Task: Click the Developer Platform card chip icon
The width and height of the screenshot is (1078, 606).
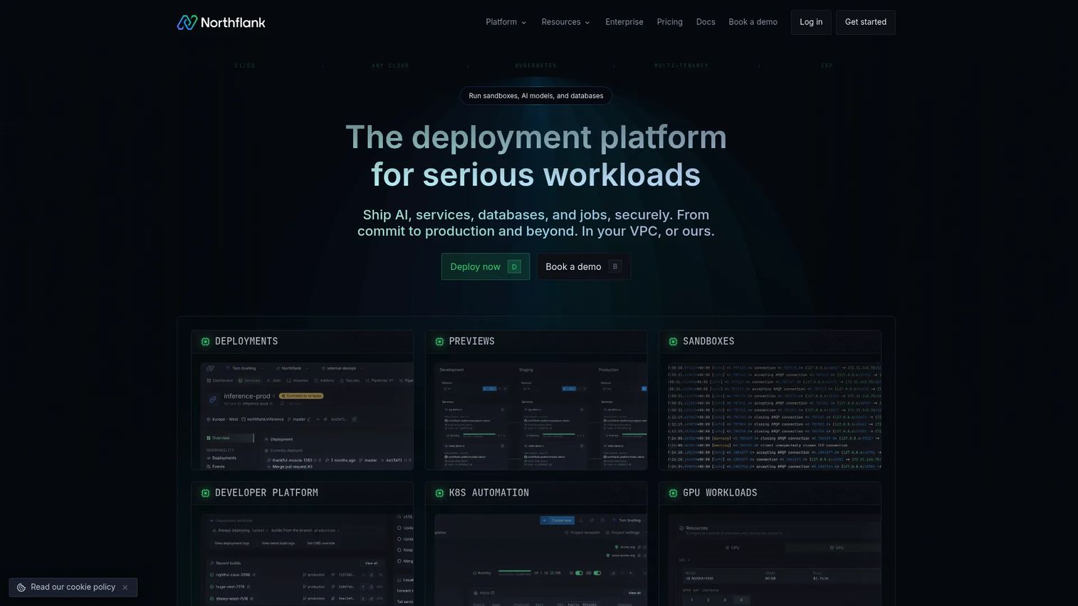Action: (206, 493)
